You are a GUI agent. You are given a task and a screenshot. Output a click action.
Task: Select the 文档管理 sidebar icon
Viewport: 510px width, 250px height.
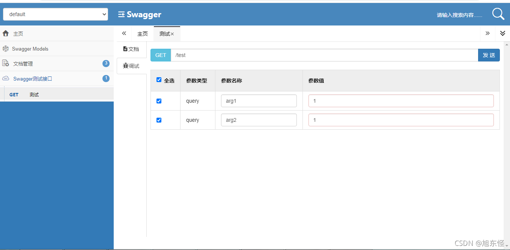point(6,63)
